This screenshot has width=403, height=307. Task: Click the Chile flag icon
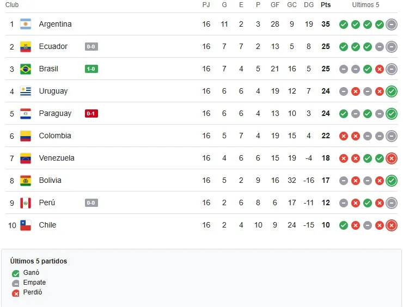pos(26,225)
